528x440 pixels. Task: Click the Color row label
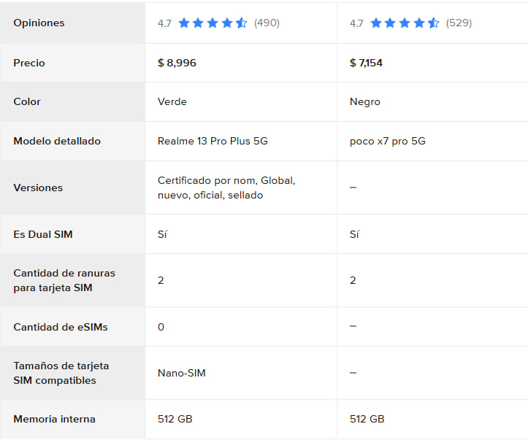click(27, 101)
